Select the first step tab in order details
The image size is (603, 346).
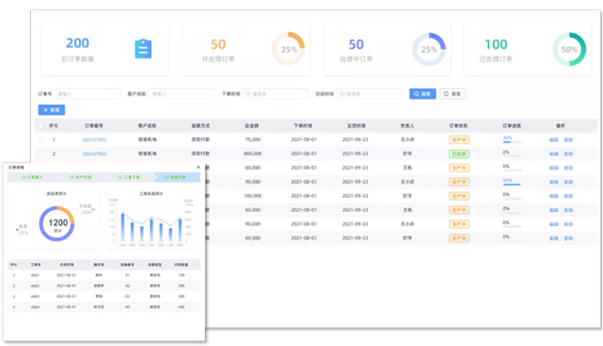pyautogui.click(x=32, y=177)
